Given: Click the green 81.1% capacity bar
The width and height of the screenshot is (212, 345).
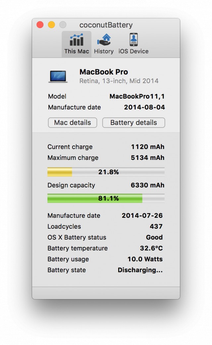Looking at the screenshot, I should coord(106,198).
